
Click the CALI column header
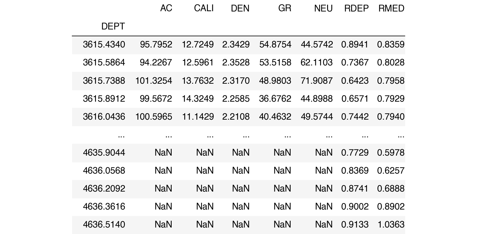pos(203,8)
